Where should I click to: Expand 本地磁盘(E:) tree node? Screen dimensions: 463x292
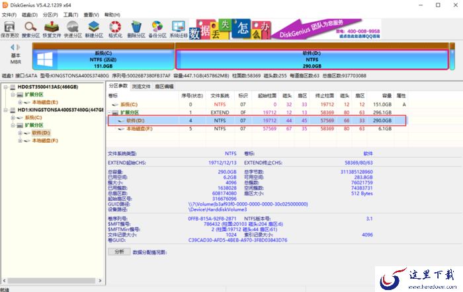(x=20, y=102)
